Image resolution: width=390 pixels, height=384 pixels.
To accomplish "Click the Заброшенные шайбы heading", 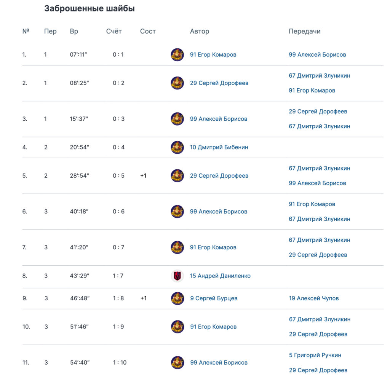I will pyautogui.click(x=90, y=8).
